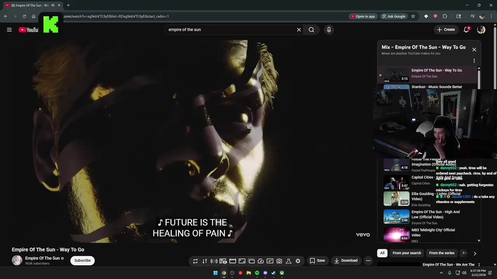The height and width of the screenshot is (279, 497).
Task: Select the All filter chip
Action: [x=382, y=253]
